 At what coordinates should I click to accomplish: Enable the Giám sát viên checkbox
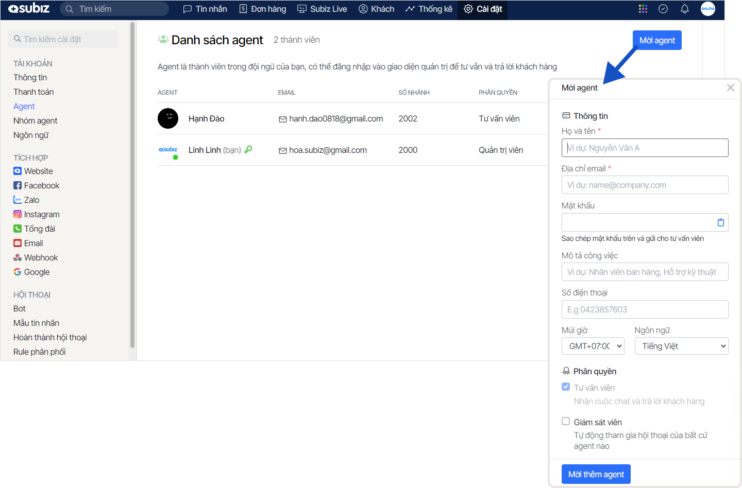tap(566, 421)
